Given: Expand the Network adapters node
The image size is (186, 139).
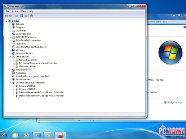Looking at the screenshot, I should 10,53.
